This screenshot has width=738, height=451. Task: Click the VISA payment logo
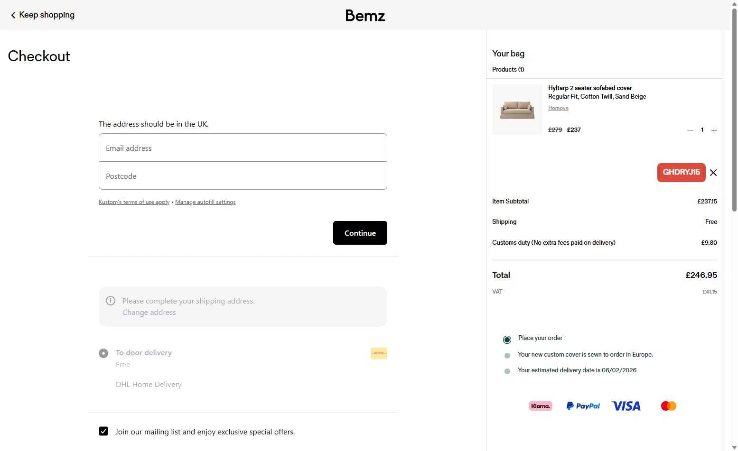tap(626, 406)
